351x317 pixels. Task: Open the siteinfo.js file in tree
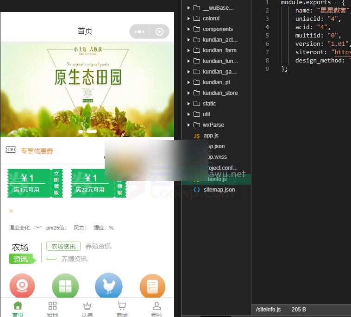(217, 179)
